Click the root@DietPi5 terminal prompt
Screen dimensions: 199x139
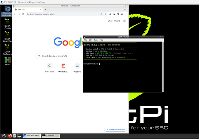click(90, 64)
